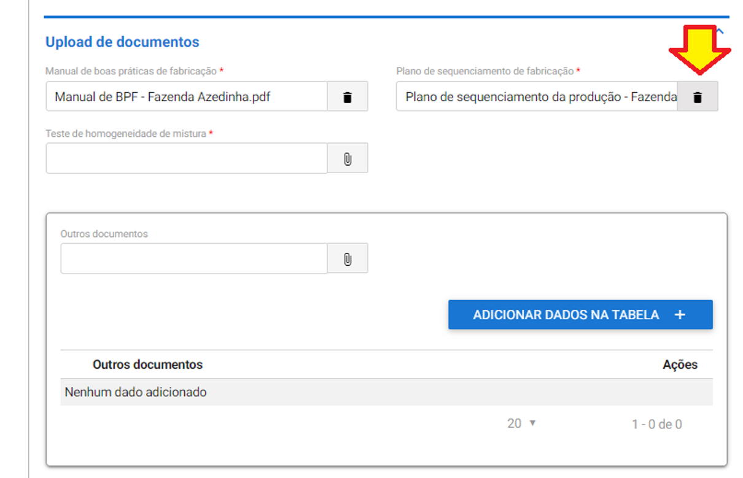
Task: Focus the empty Outros documentos input field
Action: pyautogui.click(x=193, y=259)
